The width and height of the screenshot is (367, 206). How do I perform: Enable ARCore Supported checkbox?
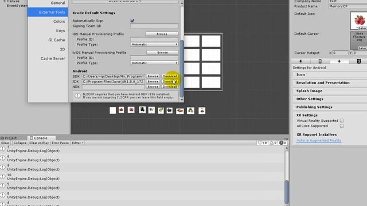pyautogui.click(x=342, y=126)
